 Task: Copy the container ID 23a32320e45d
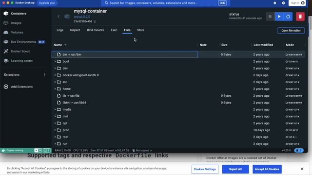click(95, 21)
